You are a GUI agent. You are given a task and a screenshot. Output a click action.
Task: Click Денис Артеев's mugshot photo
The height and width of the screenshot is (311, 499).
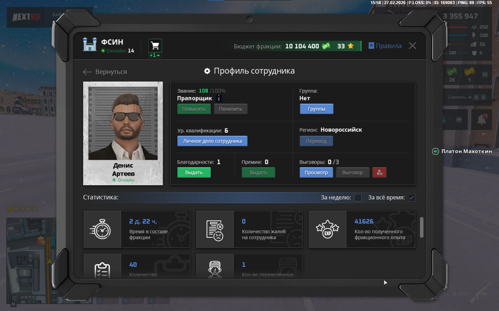coord(123,123)
